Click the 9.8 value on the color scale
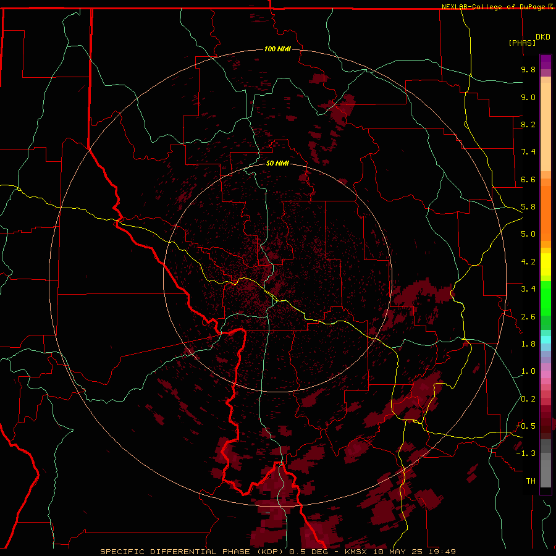Image resolution: width=556 pixels, height=556 pixels. (528, 69)
